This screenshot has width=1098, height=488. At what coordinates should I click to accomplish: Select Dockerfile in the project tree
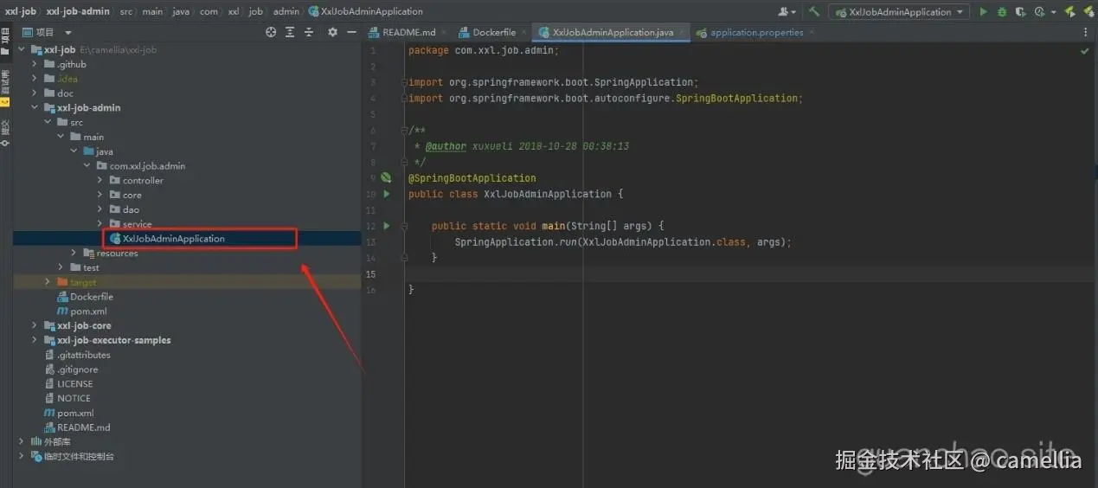tap(92, 297)
